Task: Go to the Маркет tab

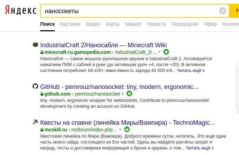Action: point(133,24)
